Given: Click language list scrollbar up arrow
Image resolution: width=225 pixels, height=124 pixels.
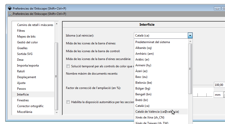Looking at the screenshot, I should 190,42.
